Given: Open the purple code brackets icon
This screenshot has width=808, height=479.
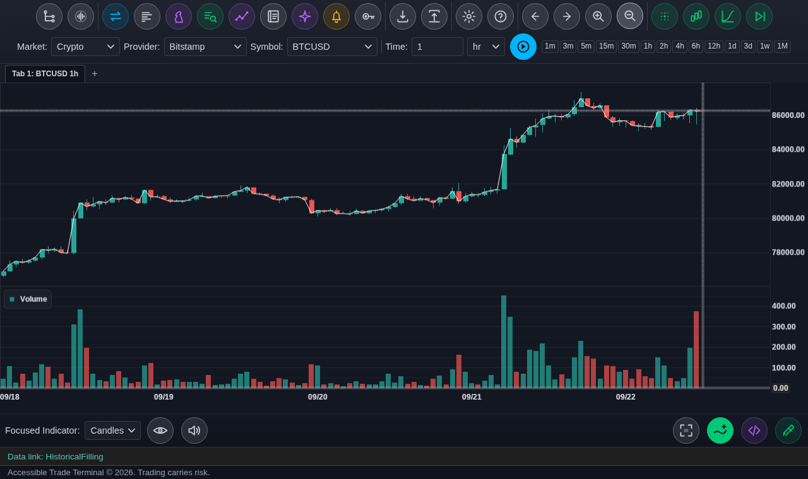Looking at the screenshot, I should [754, 430].
